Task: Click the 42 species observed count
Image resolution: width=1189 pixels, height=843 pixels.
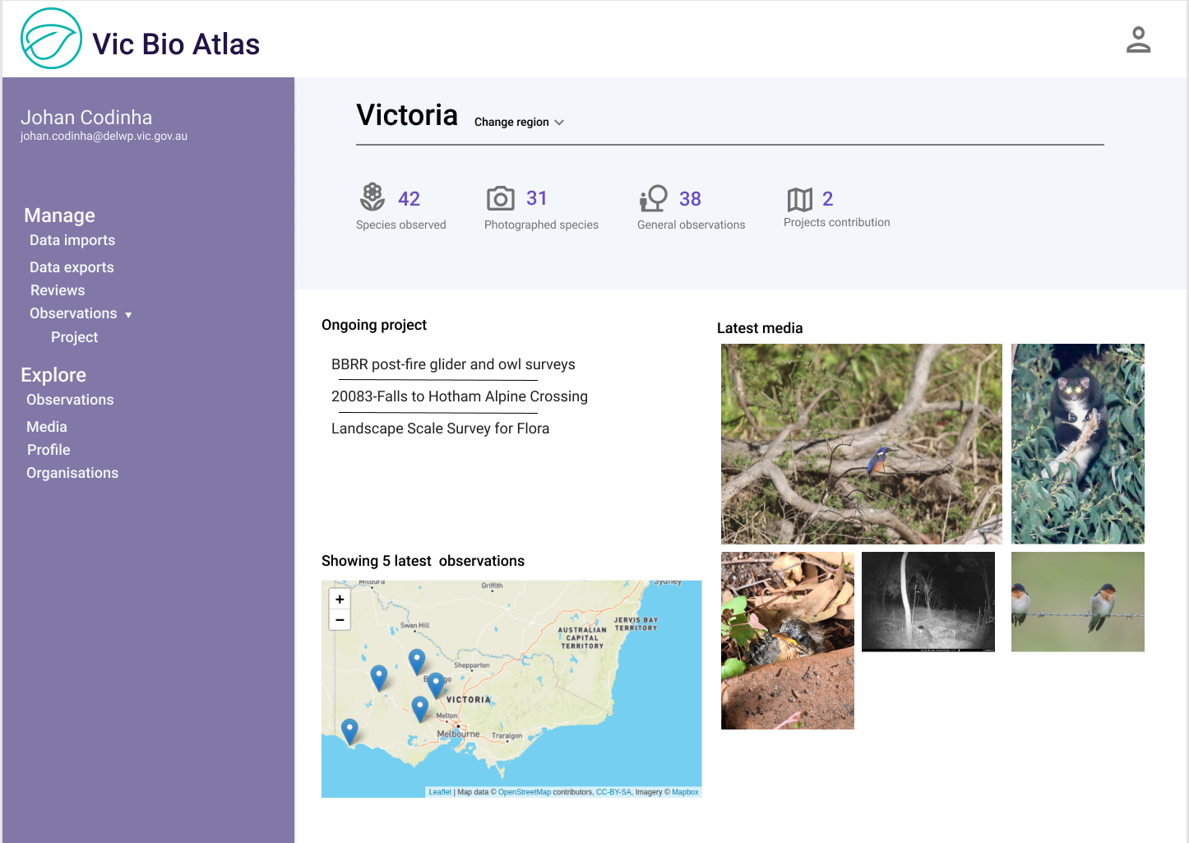Action: click(409, 199)
